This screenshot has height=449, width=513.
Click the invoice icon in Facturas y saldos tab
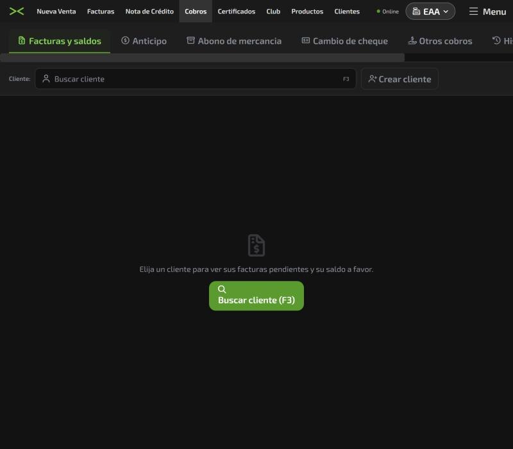click(x=22, y=40)
